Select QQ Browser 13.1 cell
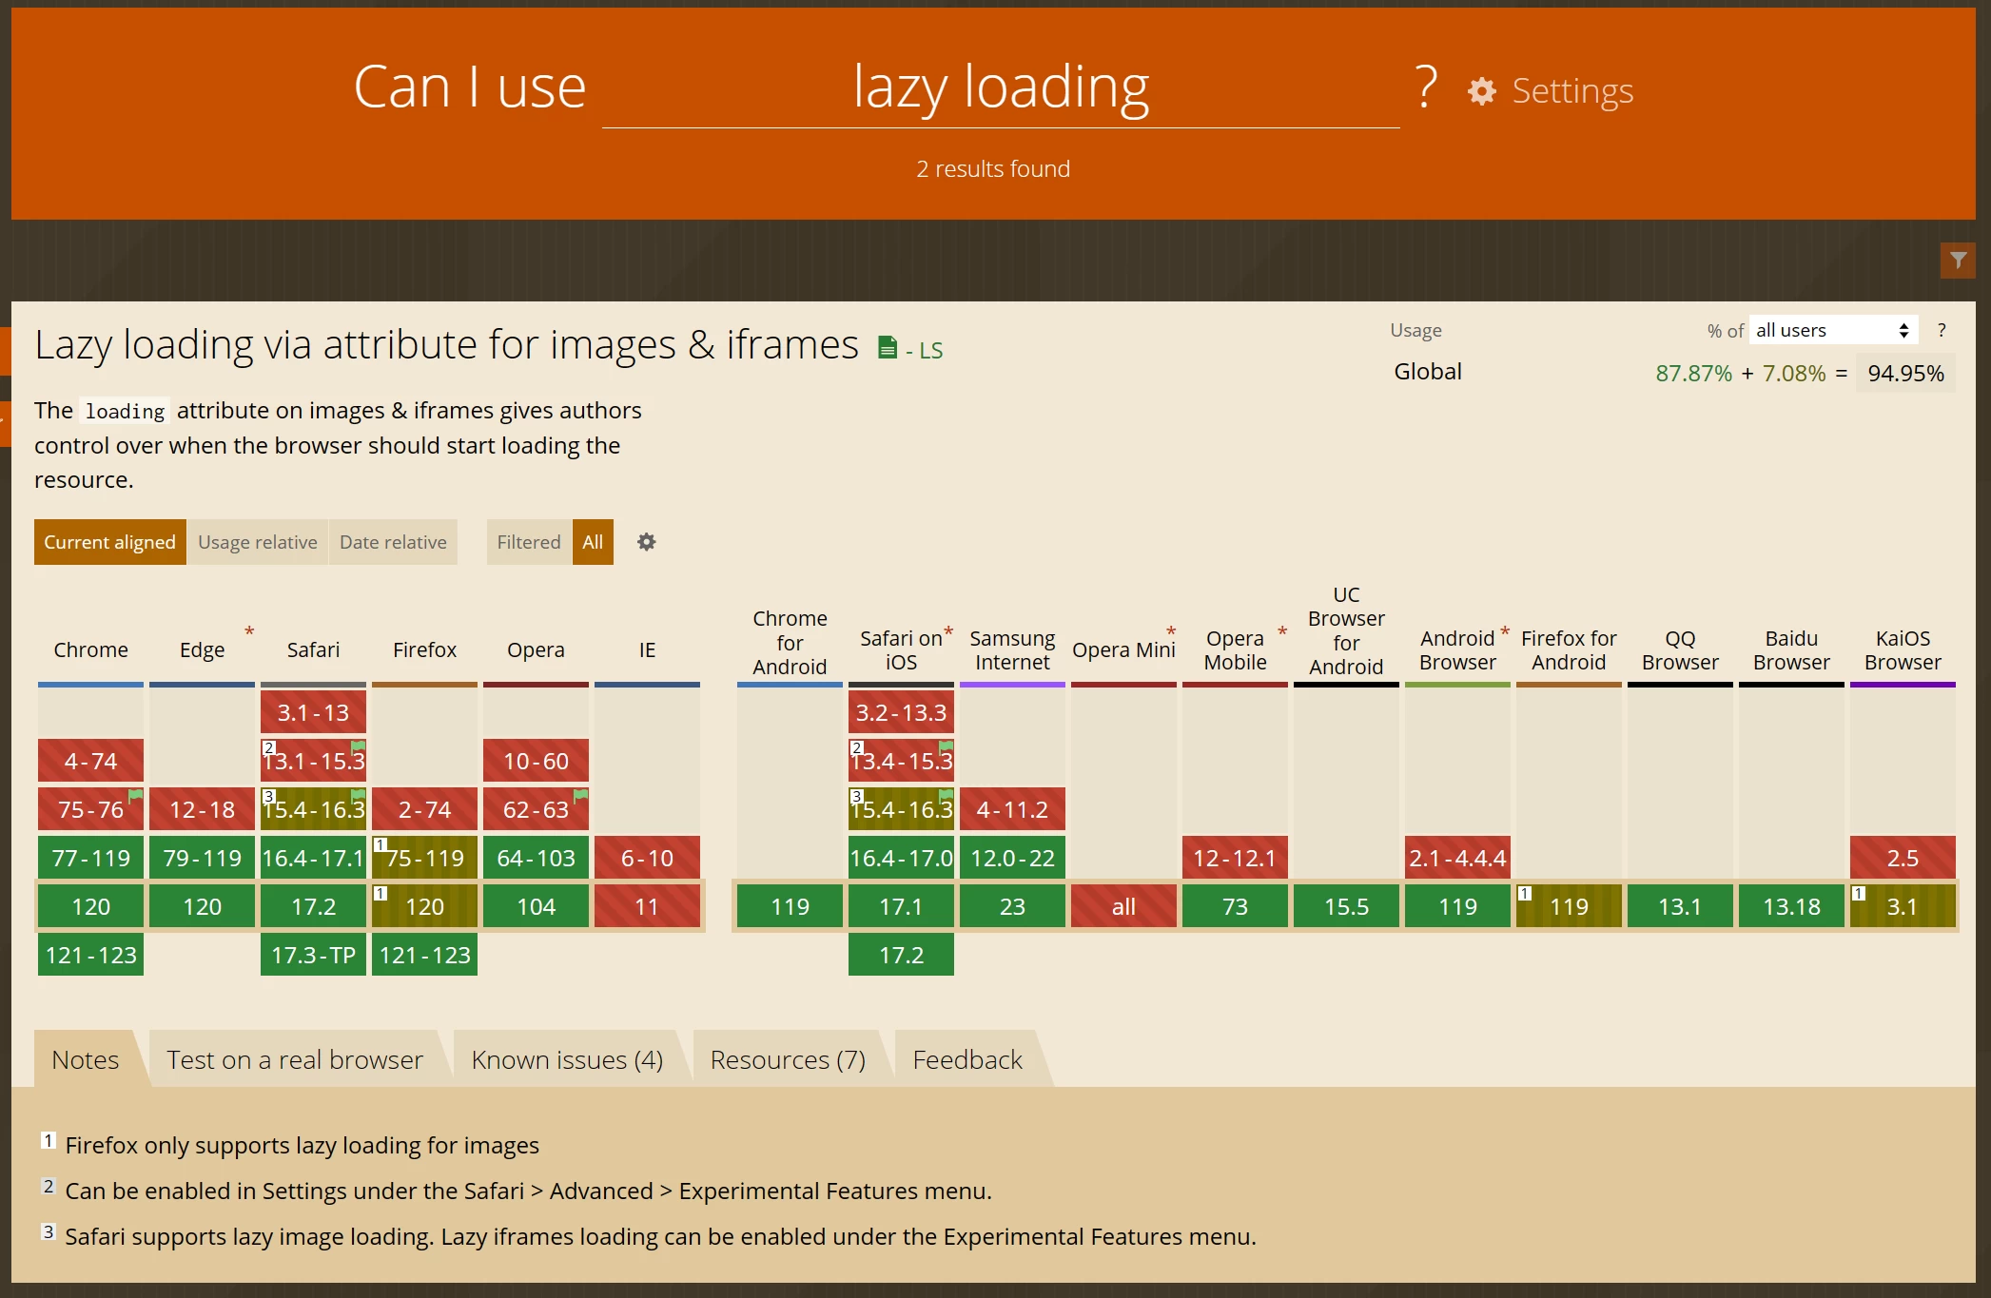This screenshot has height=1298, width=1991. [x=1680, y=906]
